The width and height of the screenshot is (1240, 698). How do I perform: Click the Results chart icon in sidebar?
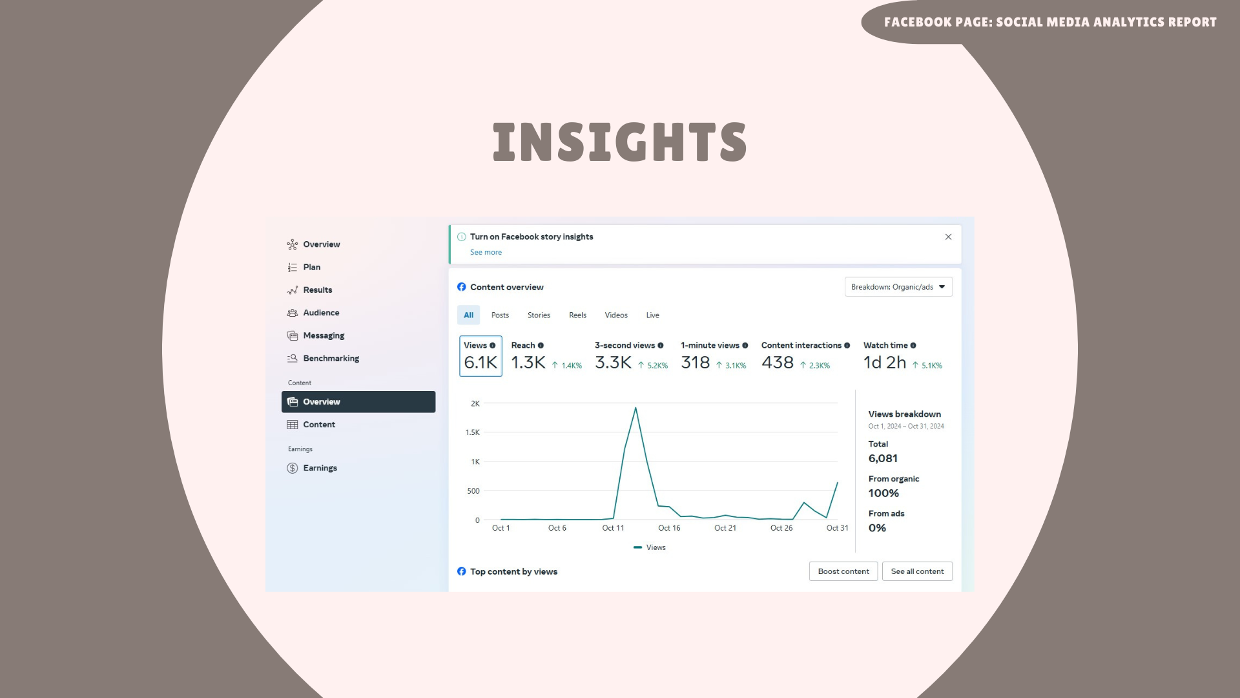point(292,290)
